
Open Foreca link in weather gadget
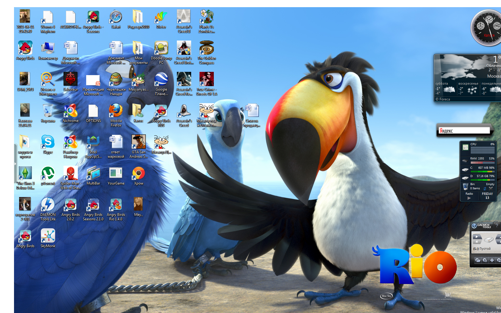pyautogui.click(x=443, y=99)
